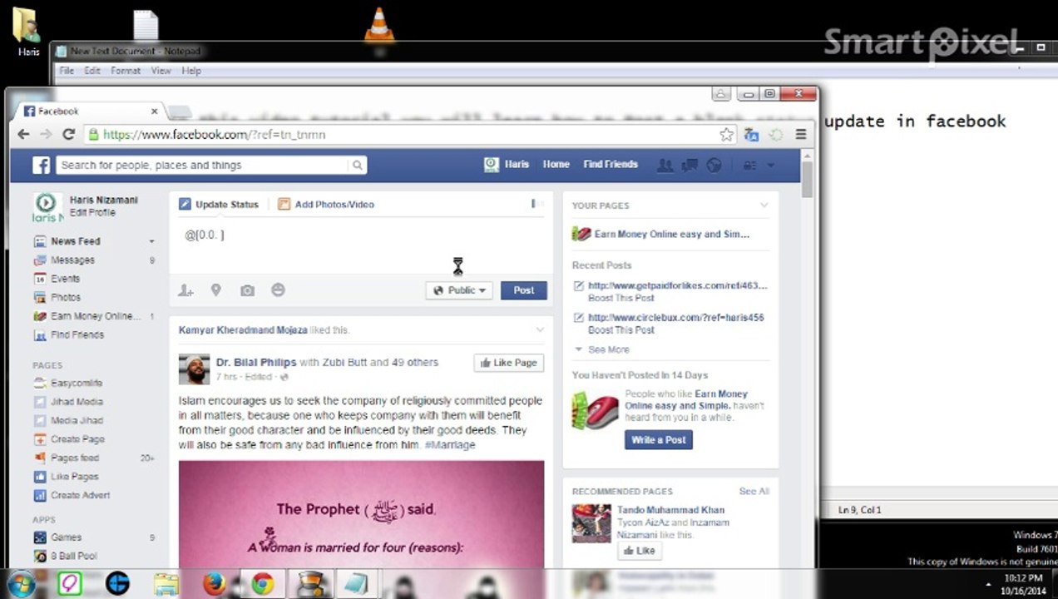The height and width of the screenshot is (599, 1058).
Task: Expand News Feed options arrow
Action: (151, 241)
